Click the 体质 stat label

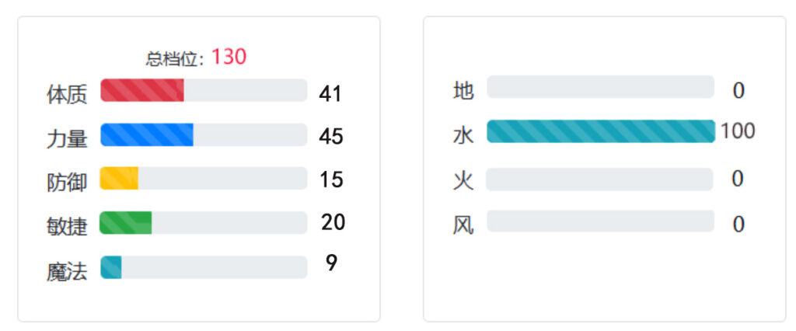[x=67, y=95]
